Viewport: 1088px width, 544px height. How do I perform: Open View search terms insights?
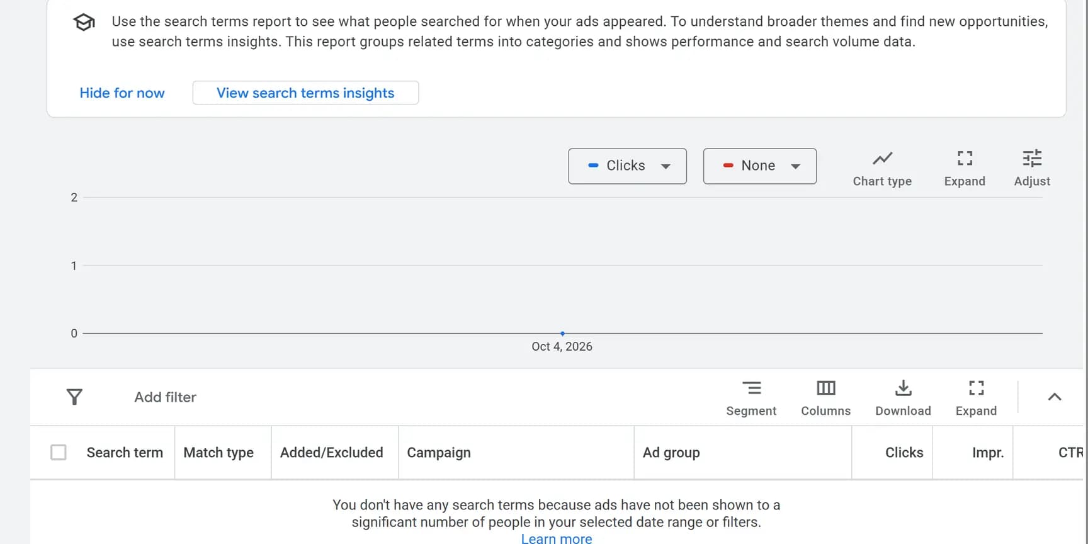coord(305,93)
